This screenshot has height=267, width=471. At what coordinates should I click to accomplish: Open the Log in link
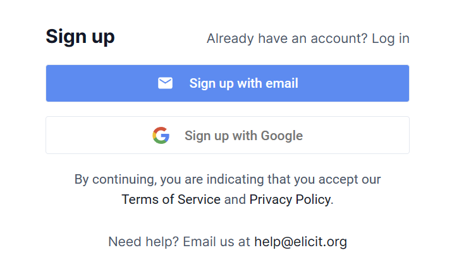pos(390,39)
